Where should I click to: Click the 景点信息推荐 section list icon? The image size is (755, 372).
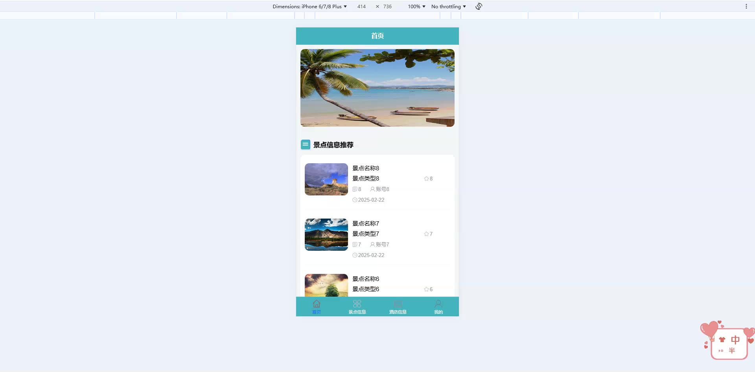click(306, 144)
